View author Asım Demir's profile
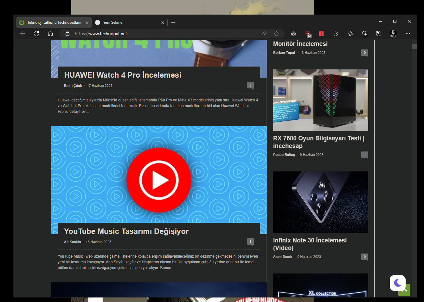 click(x=283, y=257)
